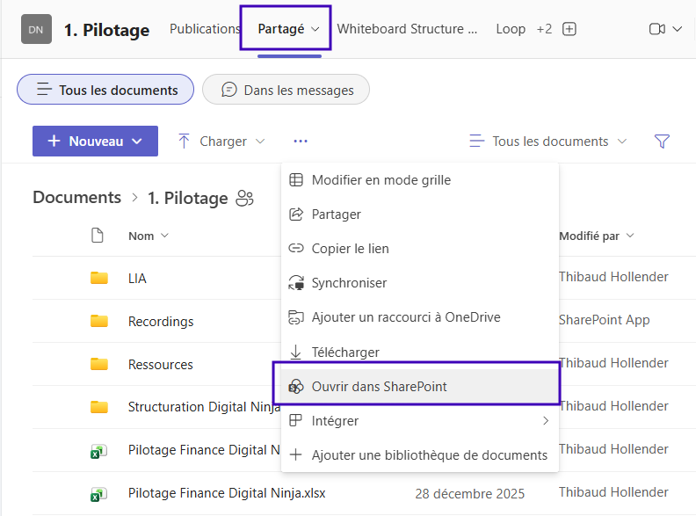This screenshot has width=696, height=516.
Task: Switch to the Publications tab
Action: pos(205,29)
